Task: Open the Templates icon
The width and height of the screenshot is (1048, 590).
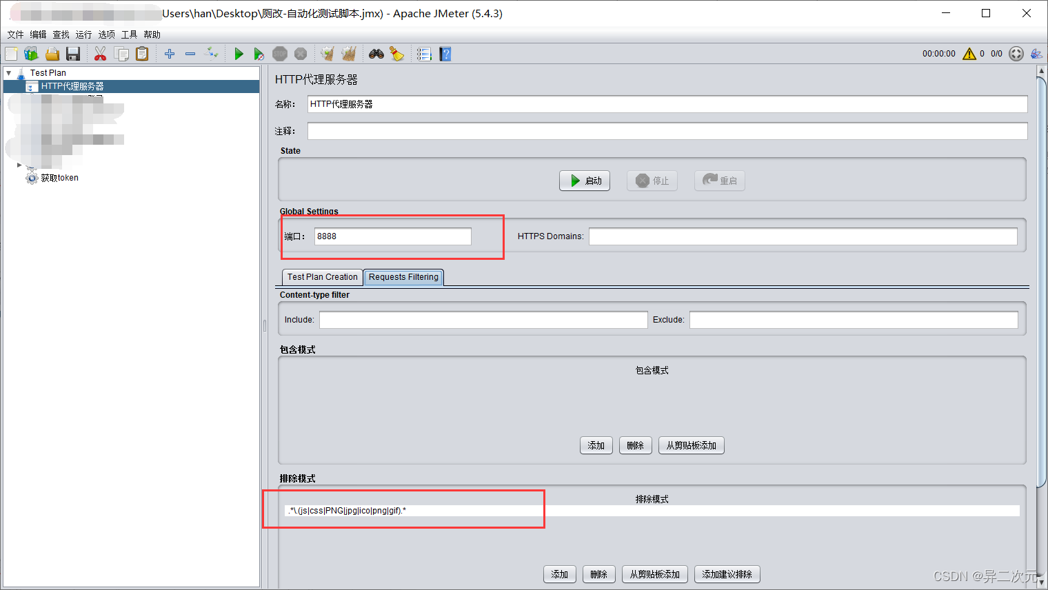Action: coord(31,54)
